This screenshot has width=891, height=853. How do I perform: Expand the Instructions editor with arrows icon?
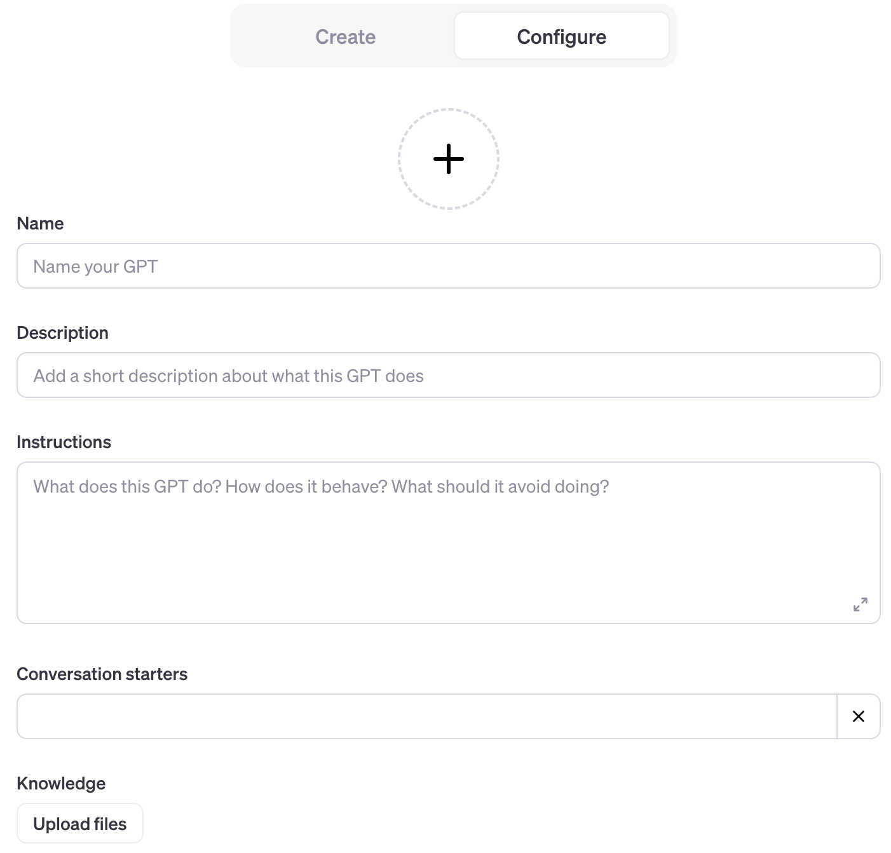point(860,604)
